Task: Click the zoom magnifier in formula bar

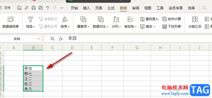Action: [52, 39]
